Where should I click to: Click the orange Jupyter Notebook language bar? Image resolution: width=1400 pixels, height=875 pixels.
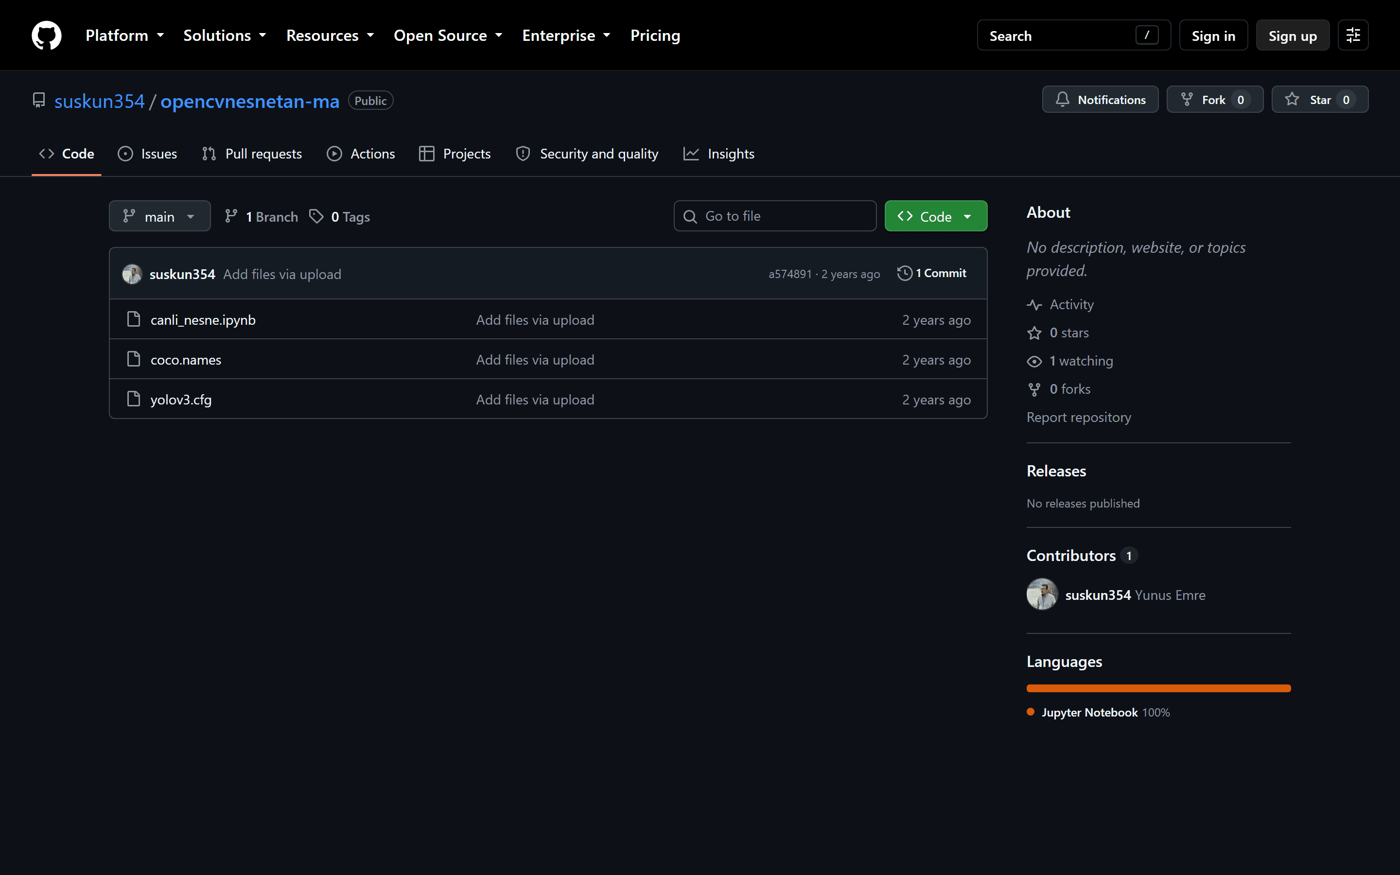point(1159,688)
